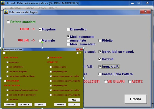Click the FORMA -> label
The height and width of the screenshot is (109, 154).
click(27, 29)
